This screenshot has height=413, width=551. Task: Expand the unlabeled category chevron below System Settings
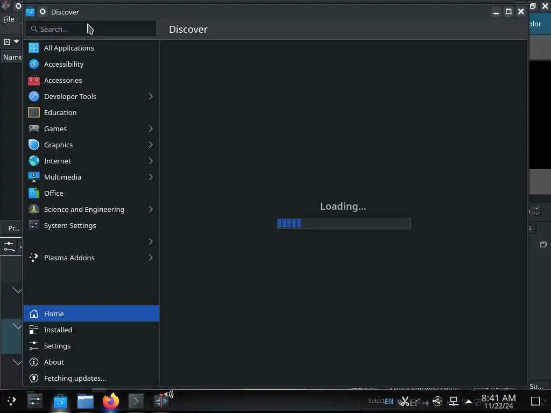pyautogui.click(x=151, y=241)
